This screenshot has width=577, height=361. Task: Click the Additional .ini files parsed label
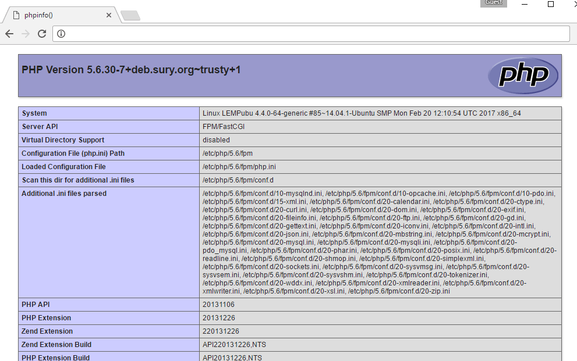[64, 194]
